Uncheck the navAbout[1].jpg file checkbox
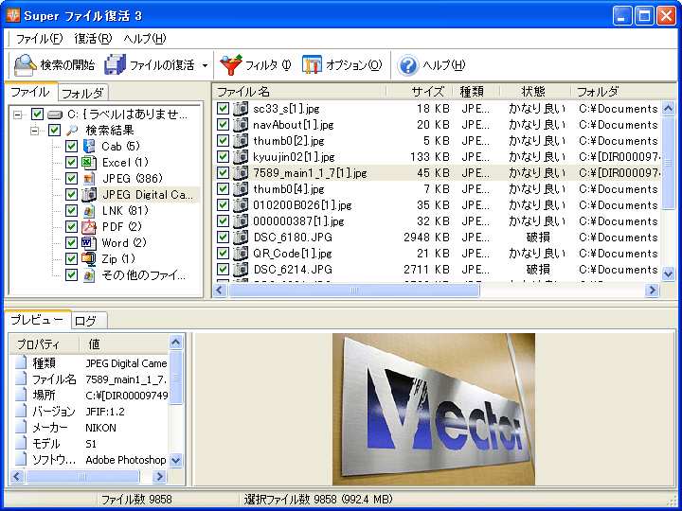 point(223,124)
